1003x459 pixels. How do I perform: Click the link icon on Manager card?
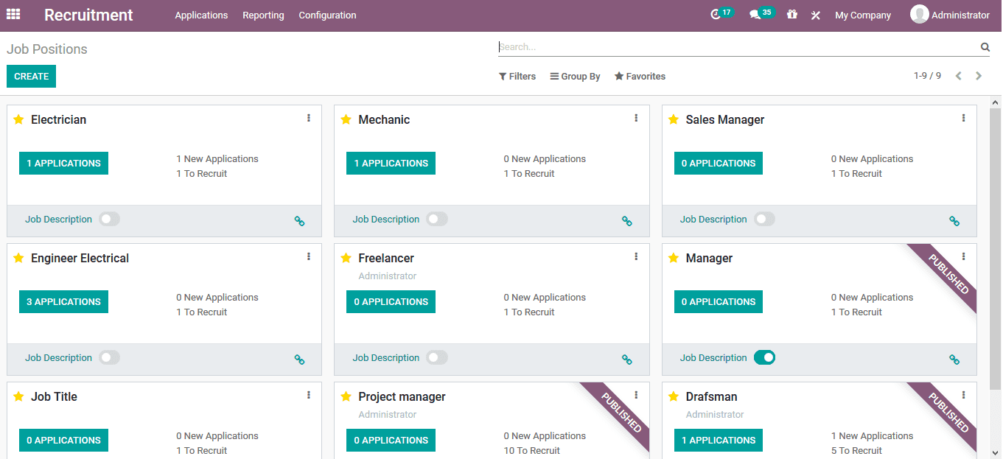pyautogui.click(x=954, y=359)
